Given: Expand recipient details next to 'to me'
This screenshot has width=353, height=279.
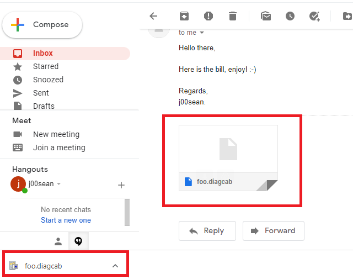Looking at the screenshot, I should tap(202, 33).
